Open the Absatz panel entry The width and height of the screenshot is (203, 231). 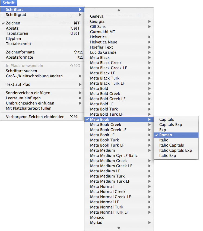[42, 28]
